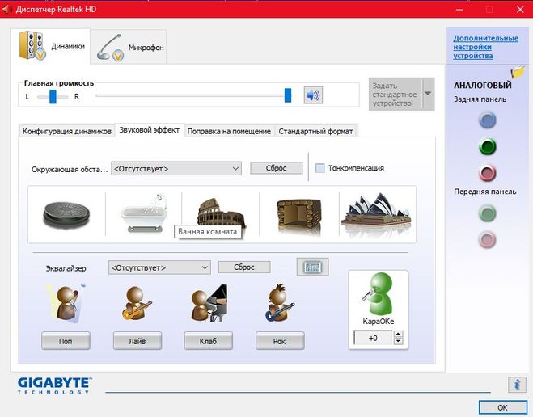The image size is (533, 417).
Task: Click the pink rear panel jack
Action: 488,172
